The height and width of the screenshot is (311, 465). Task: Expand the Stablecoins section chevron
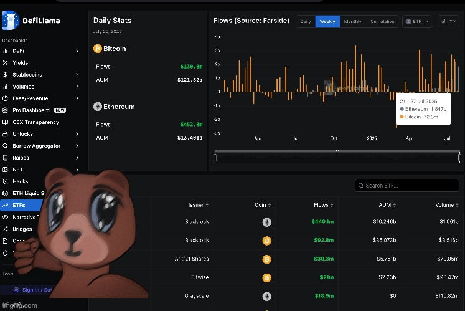pos(77,75)
